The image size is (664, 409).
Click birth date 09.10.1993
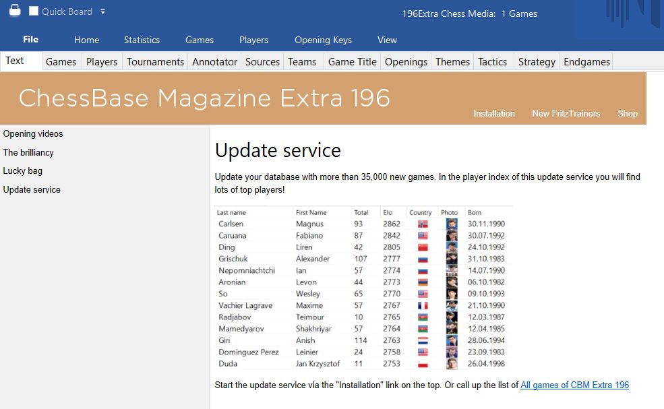486,294
